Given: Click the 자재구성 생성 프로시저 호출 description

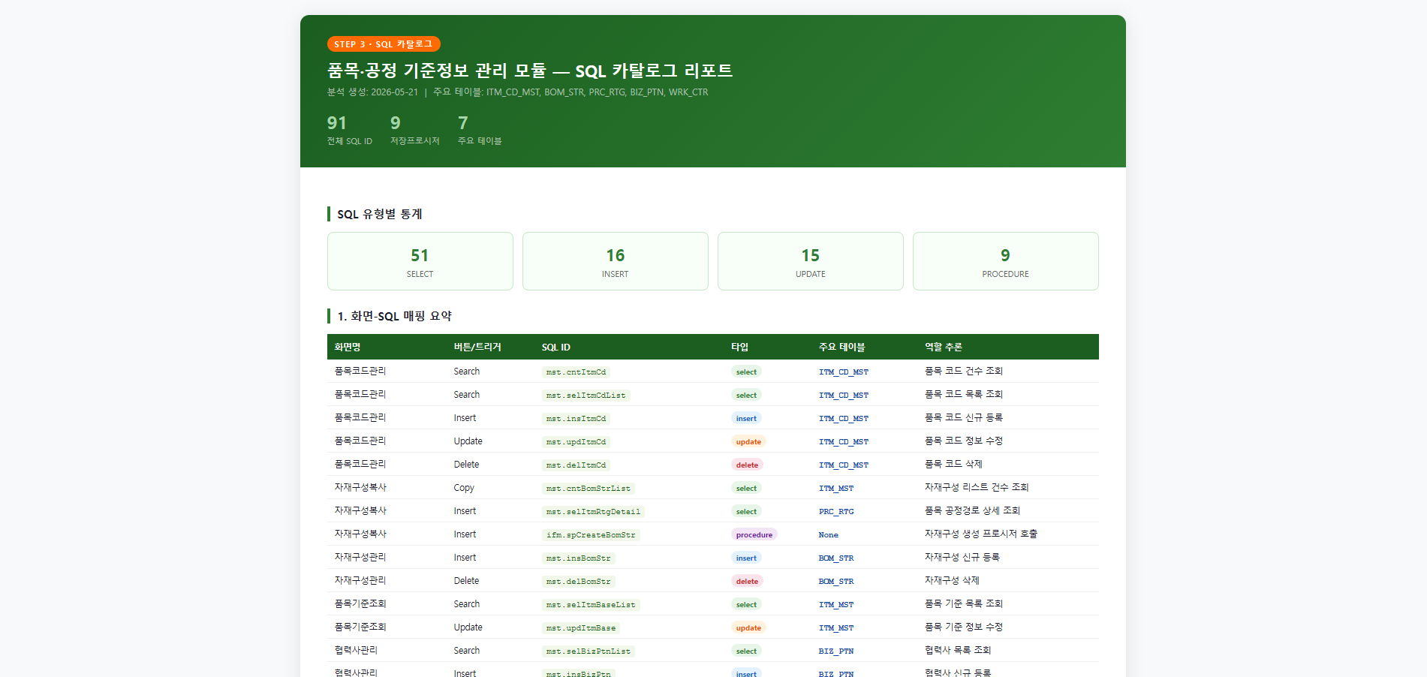Looking at the screenshot, I should (981, 534).
